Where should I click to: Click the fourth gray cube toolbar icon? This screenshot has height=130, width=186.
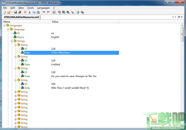72,12
